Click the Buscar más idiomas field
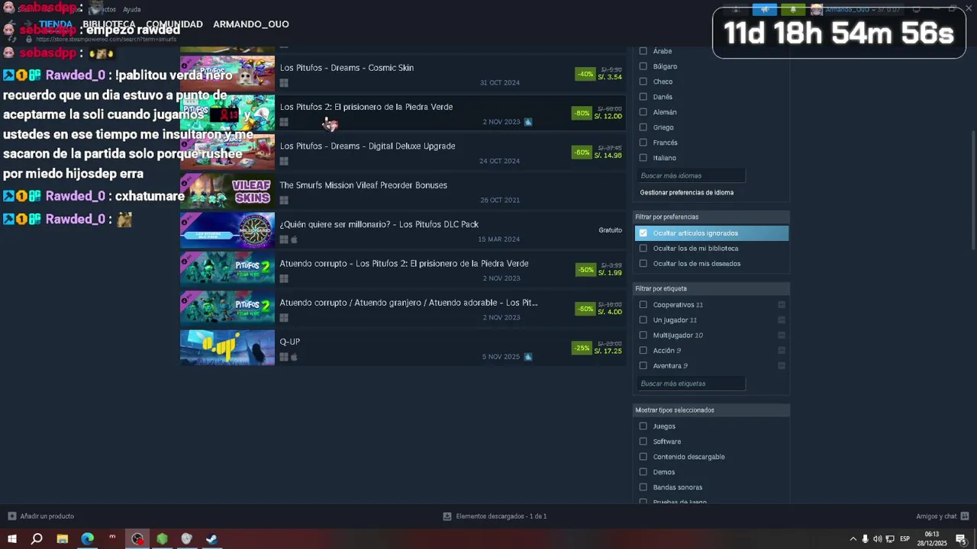The height and width of the screenshot is (549, 977). click(x=691, y=175)
